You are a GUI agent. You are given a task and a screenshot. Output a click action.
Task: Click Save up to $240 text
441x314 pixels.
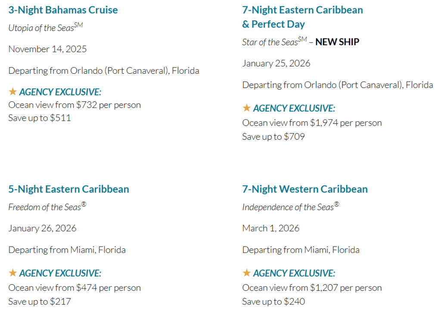coord(273,301)
